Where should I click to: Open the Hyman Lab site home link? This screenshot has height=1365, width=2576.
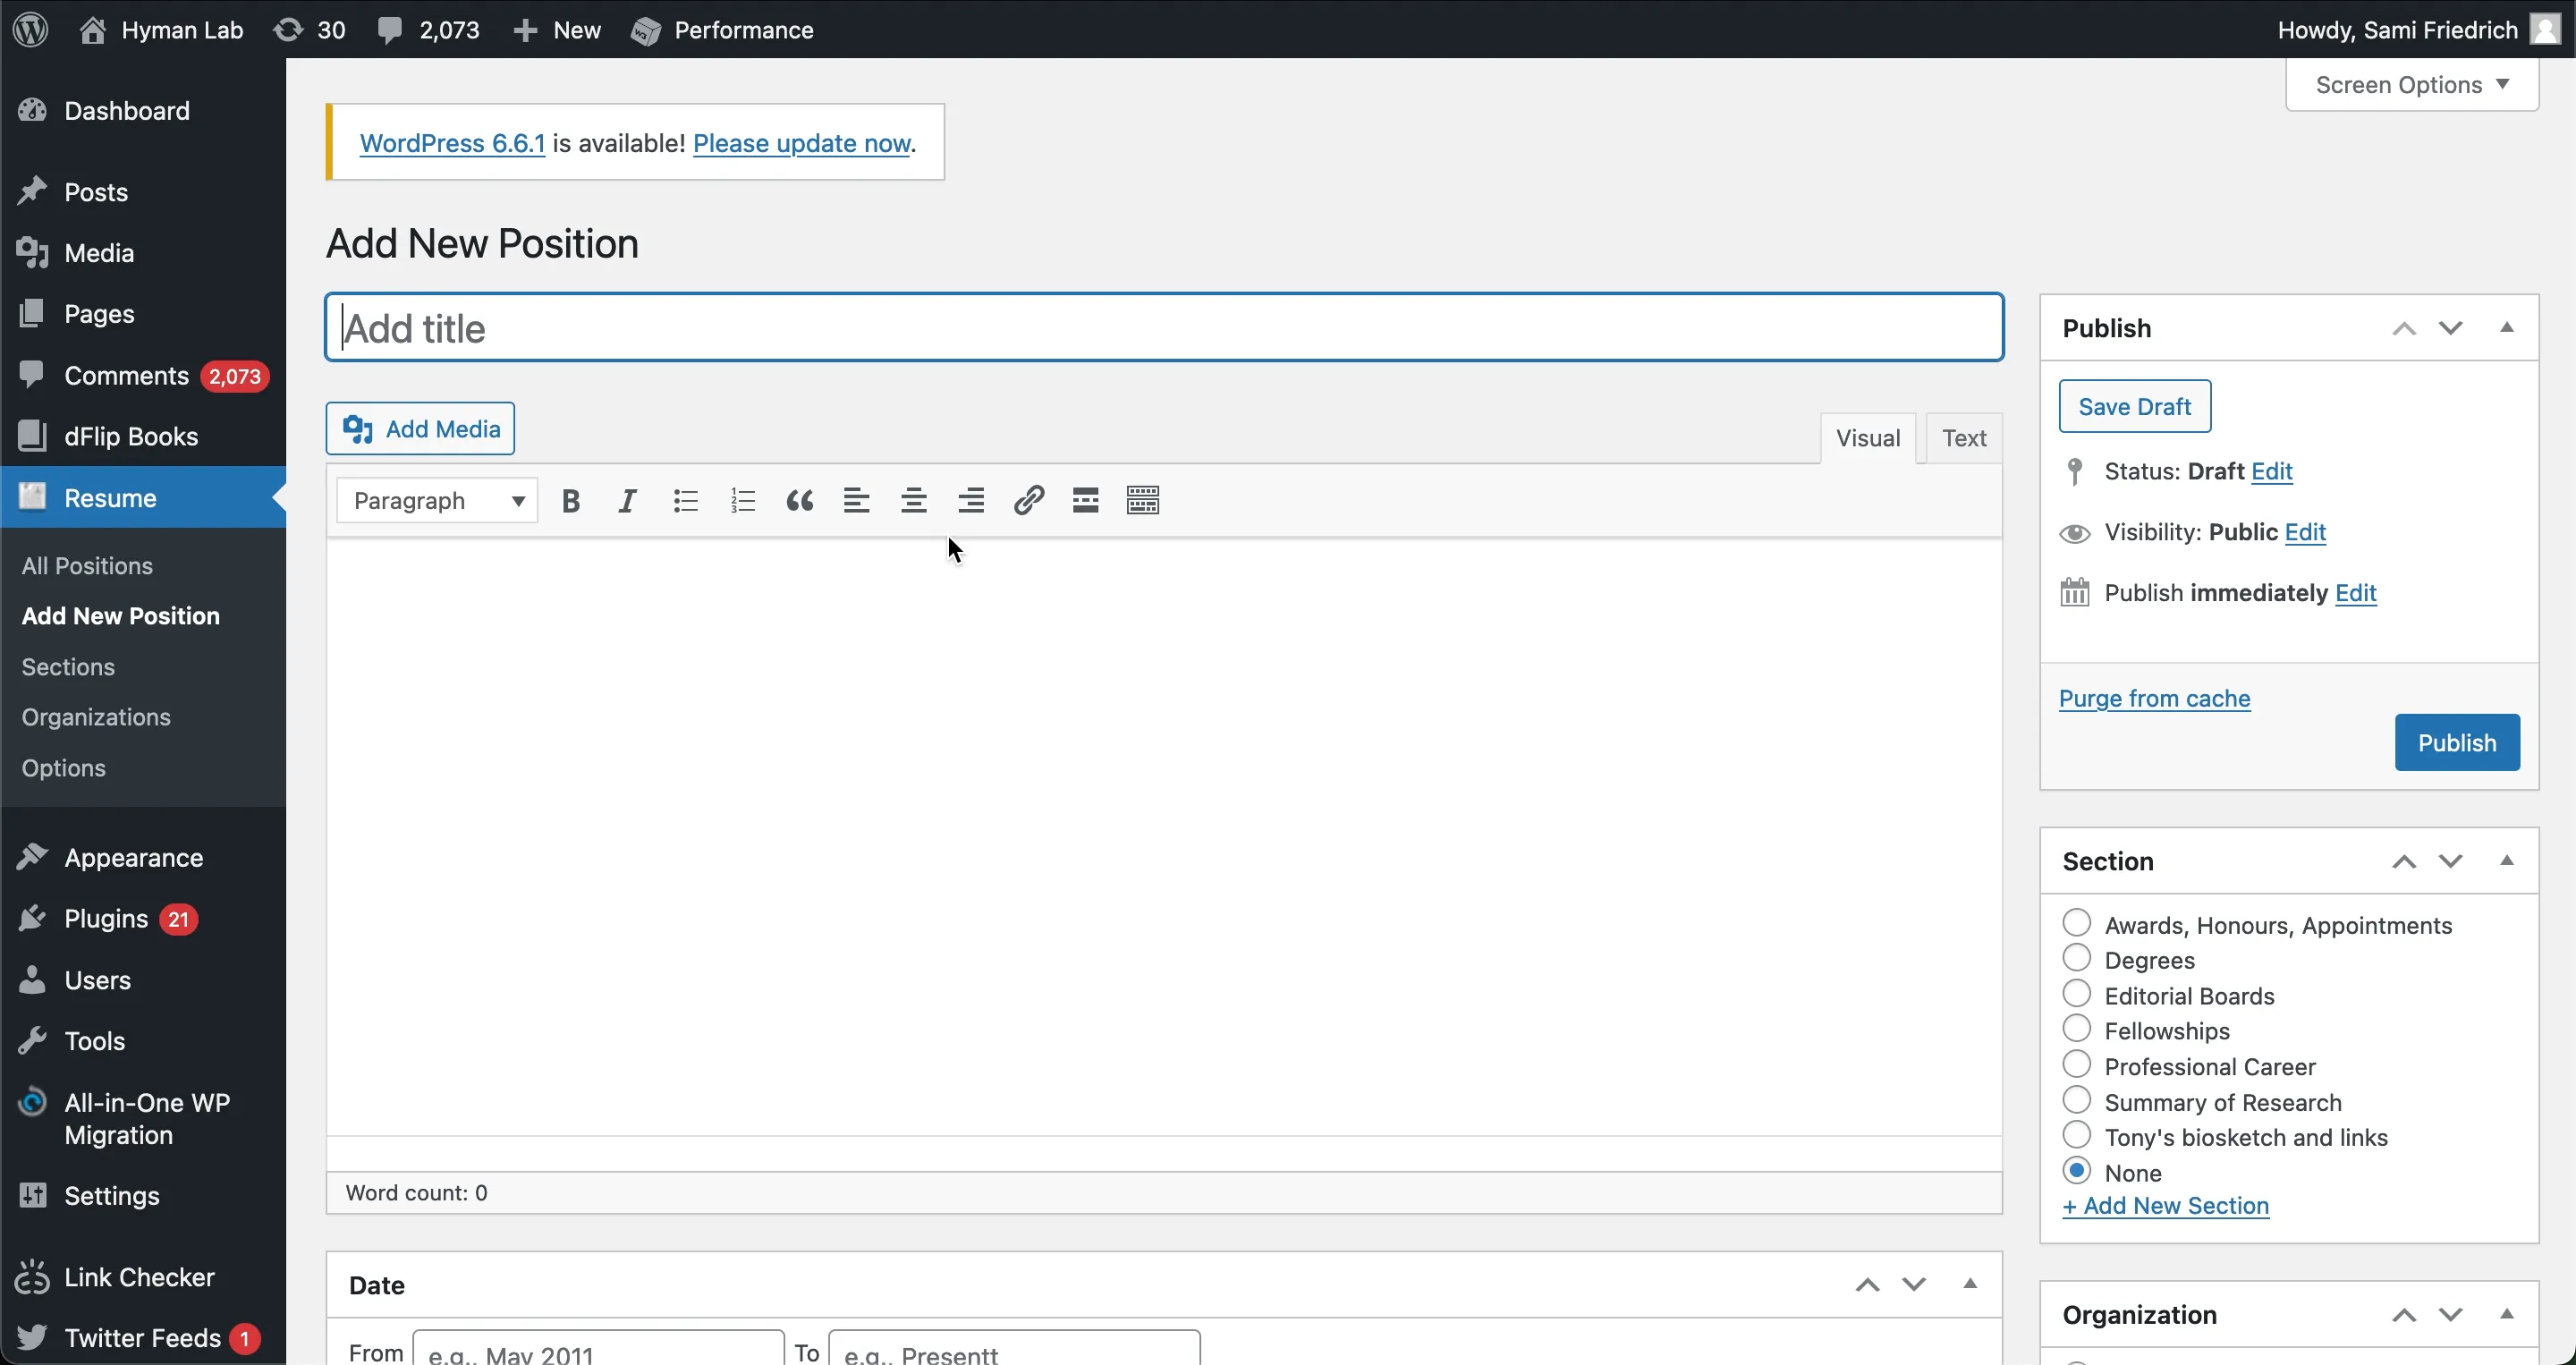pyautogui.click(x=161, y=30)
